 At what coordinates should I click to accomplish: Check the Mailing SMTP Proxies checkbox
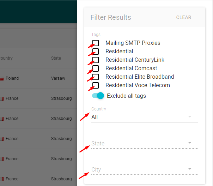pyautogui.click(x=96, y=43)
